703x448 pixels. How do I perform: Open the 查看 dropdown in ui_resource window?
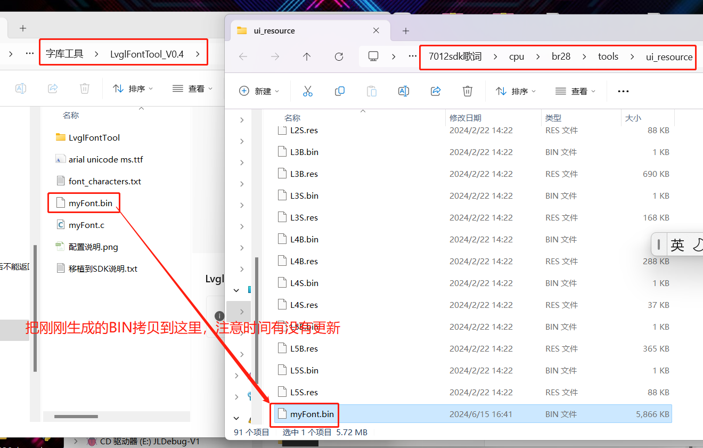pyautogui.click(x=575, y=91)
